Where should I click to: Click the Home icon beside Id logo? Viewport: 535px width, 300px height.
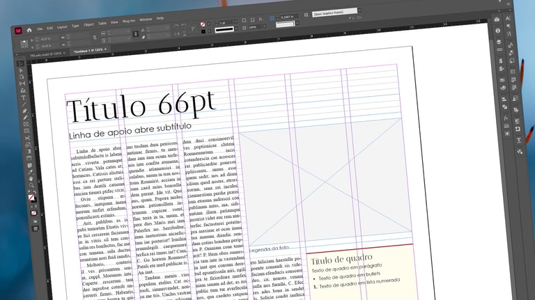[29, 30]
